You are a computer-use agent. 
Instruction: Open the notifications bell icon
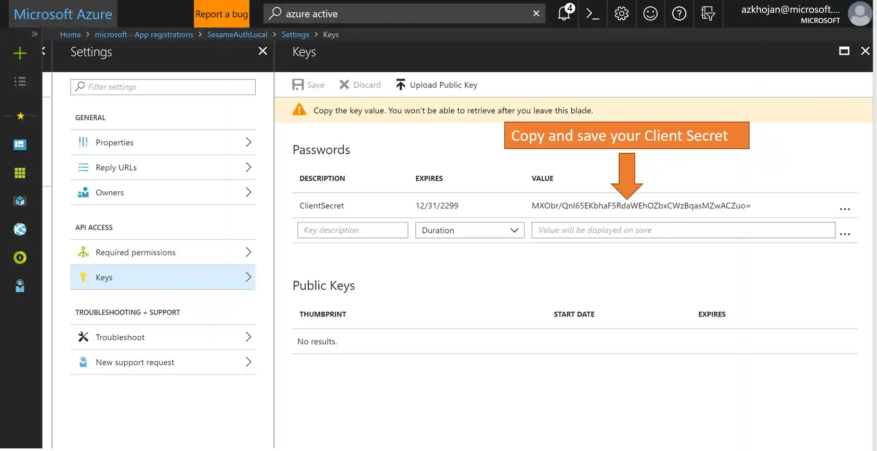point(565,13)
